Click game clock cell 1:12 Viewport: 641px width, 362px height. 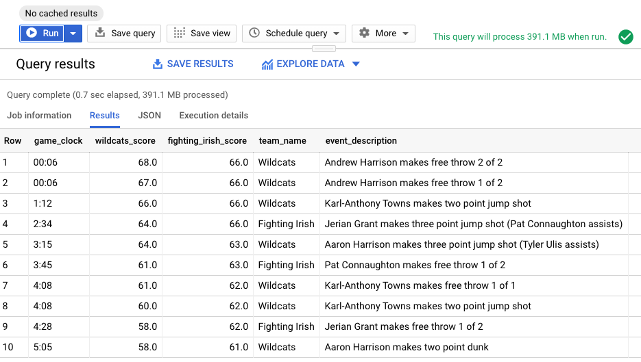pyautogui.click(x=43, y=203)
